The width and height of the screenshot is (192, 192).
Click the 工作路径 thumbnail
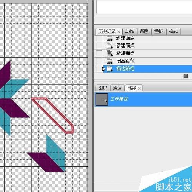pyautogui.click(x=102, y=99)
